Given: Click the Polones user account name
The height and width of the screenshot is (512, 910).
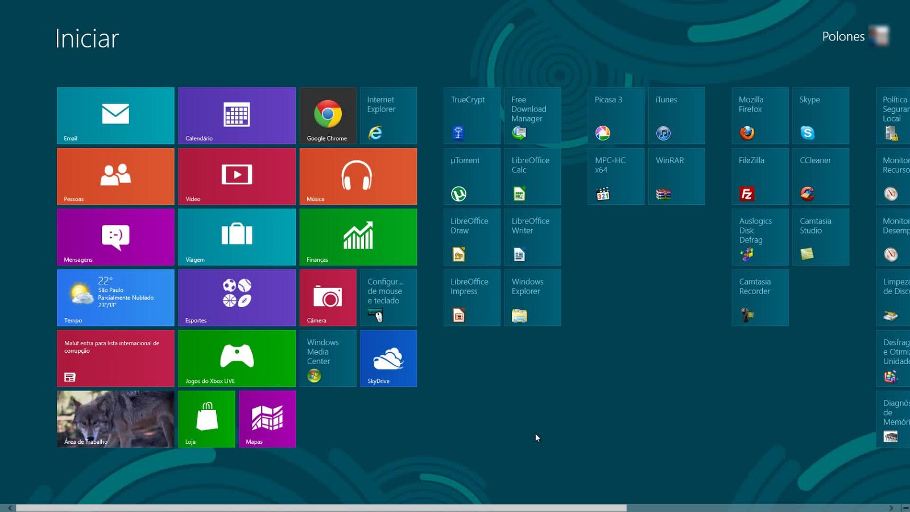Looking at the screenshot, I should tap(843, 36).
